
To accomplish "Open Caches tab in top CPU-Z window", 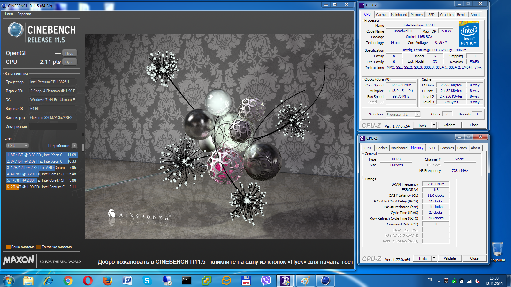I will click(x=381, y=15).
